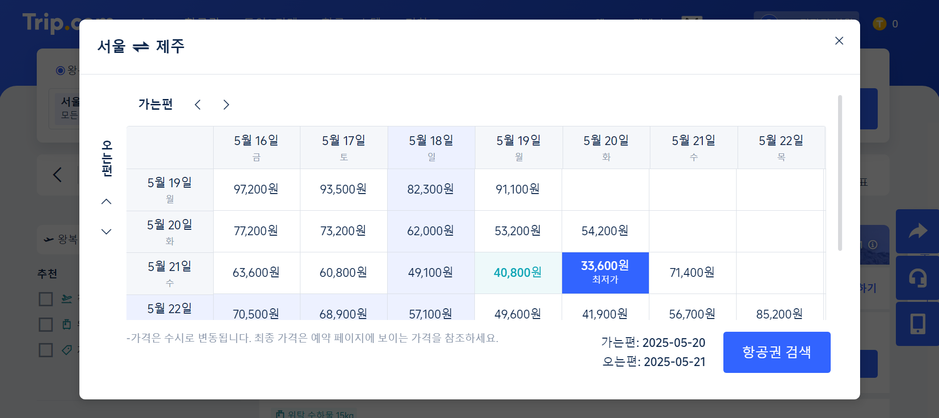Move 오는편 return dates down

[106, 231]
